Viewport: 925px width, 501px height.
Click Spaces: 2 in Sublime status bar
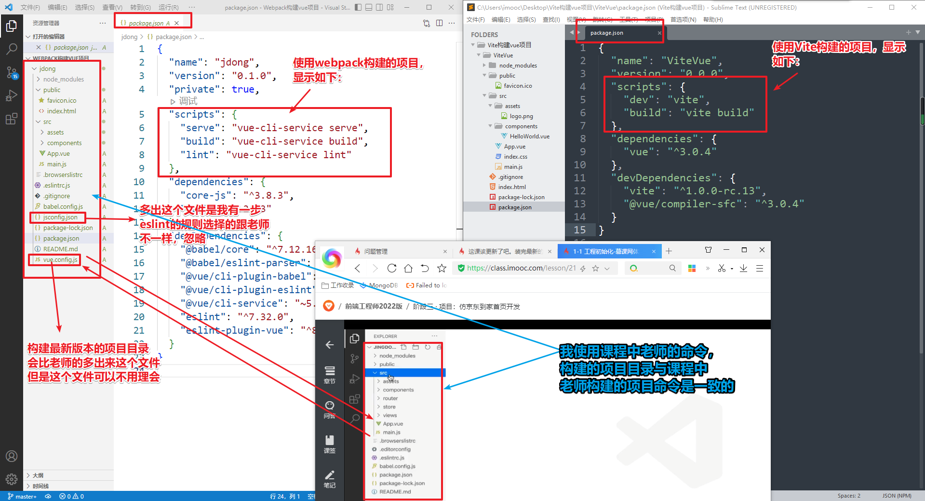[849, 496]
